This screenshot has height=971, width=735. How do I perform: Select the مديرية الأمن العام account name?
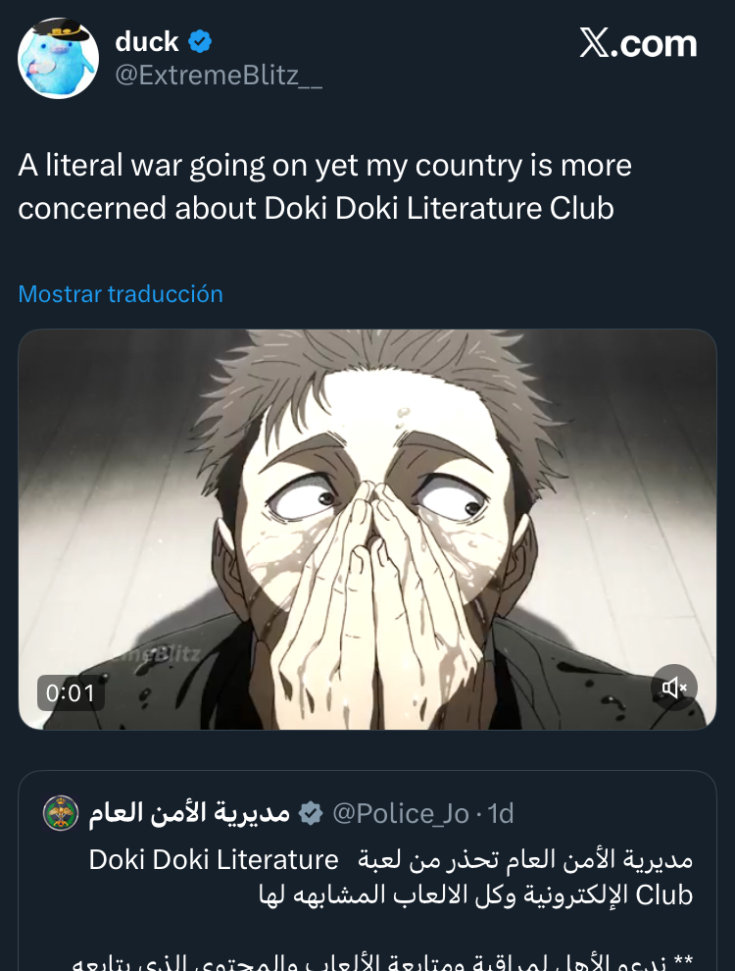coord(190,813)
